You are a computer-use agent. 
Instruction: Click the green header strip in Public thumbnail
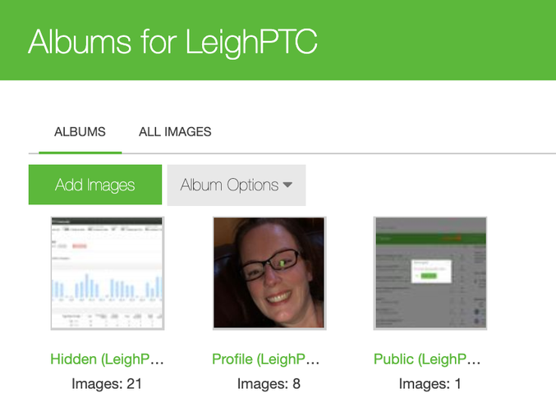coord(430,237)
